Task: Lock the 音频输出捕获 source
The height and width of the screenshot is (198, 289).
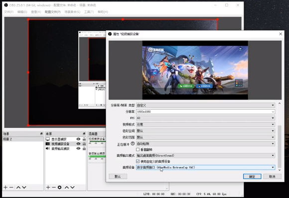Action: [84, 148]
